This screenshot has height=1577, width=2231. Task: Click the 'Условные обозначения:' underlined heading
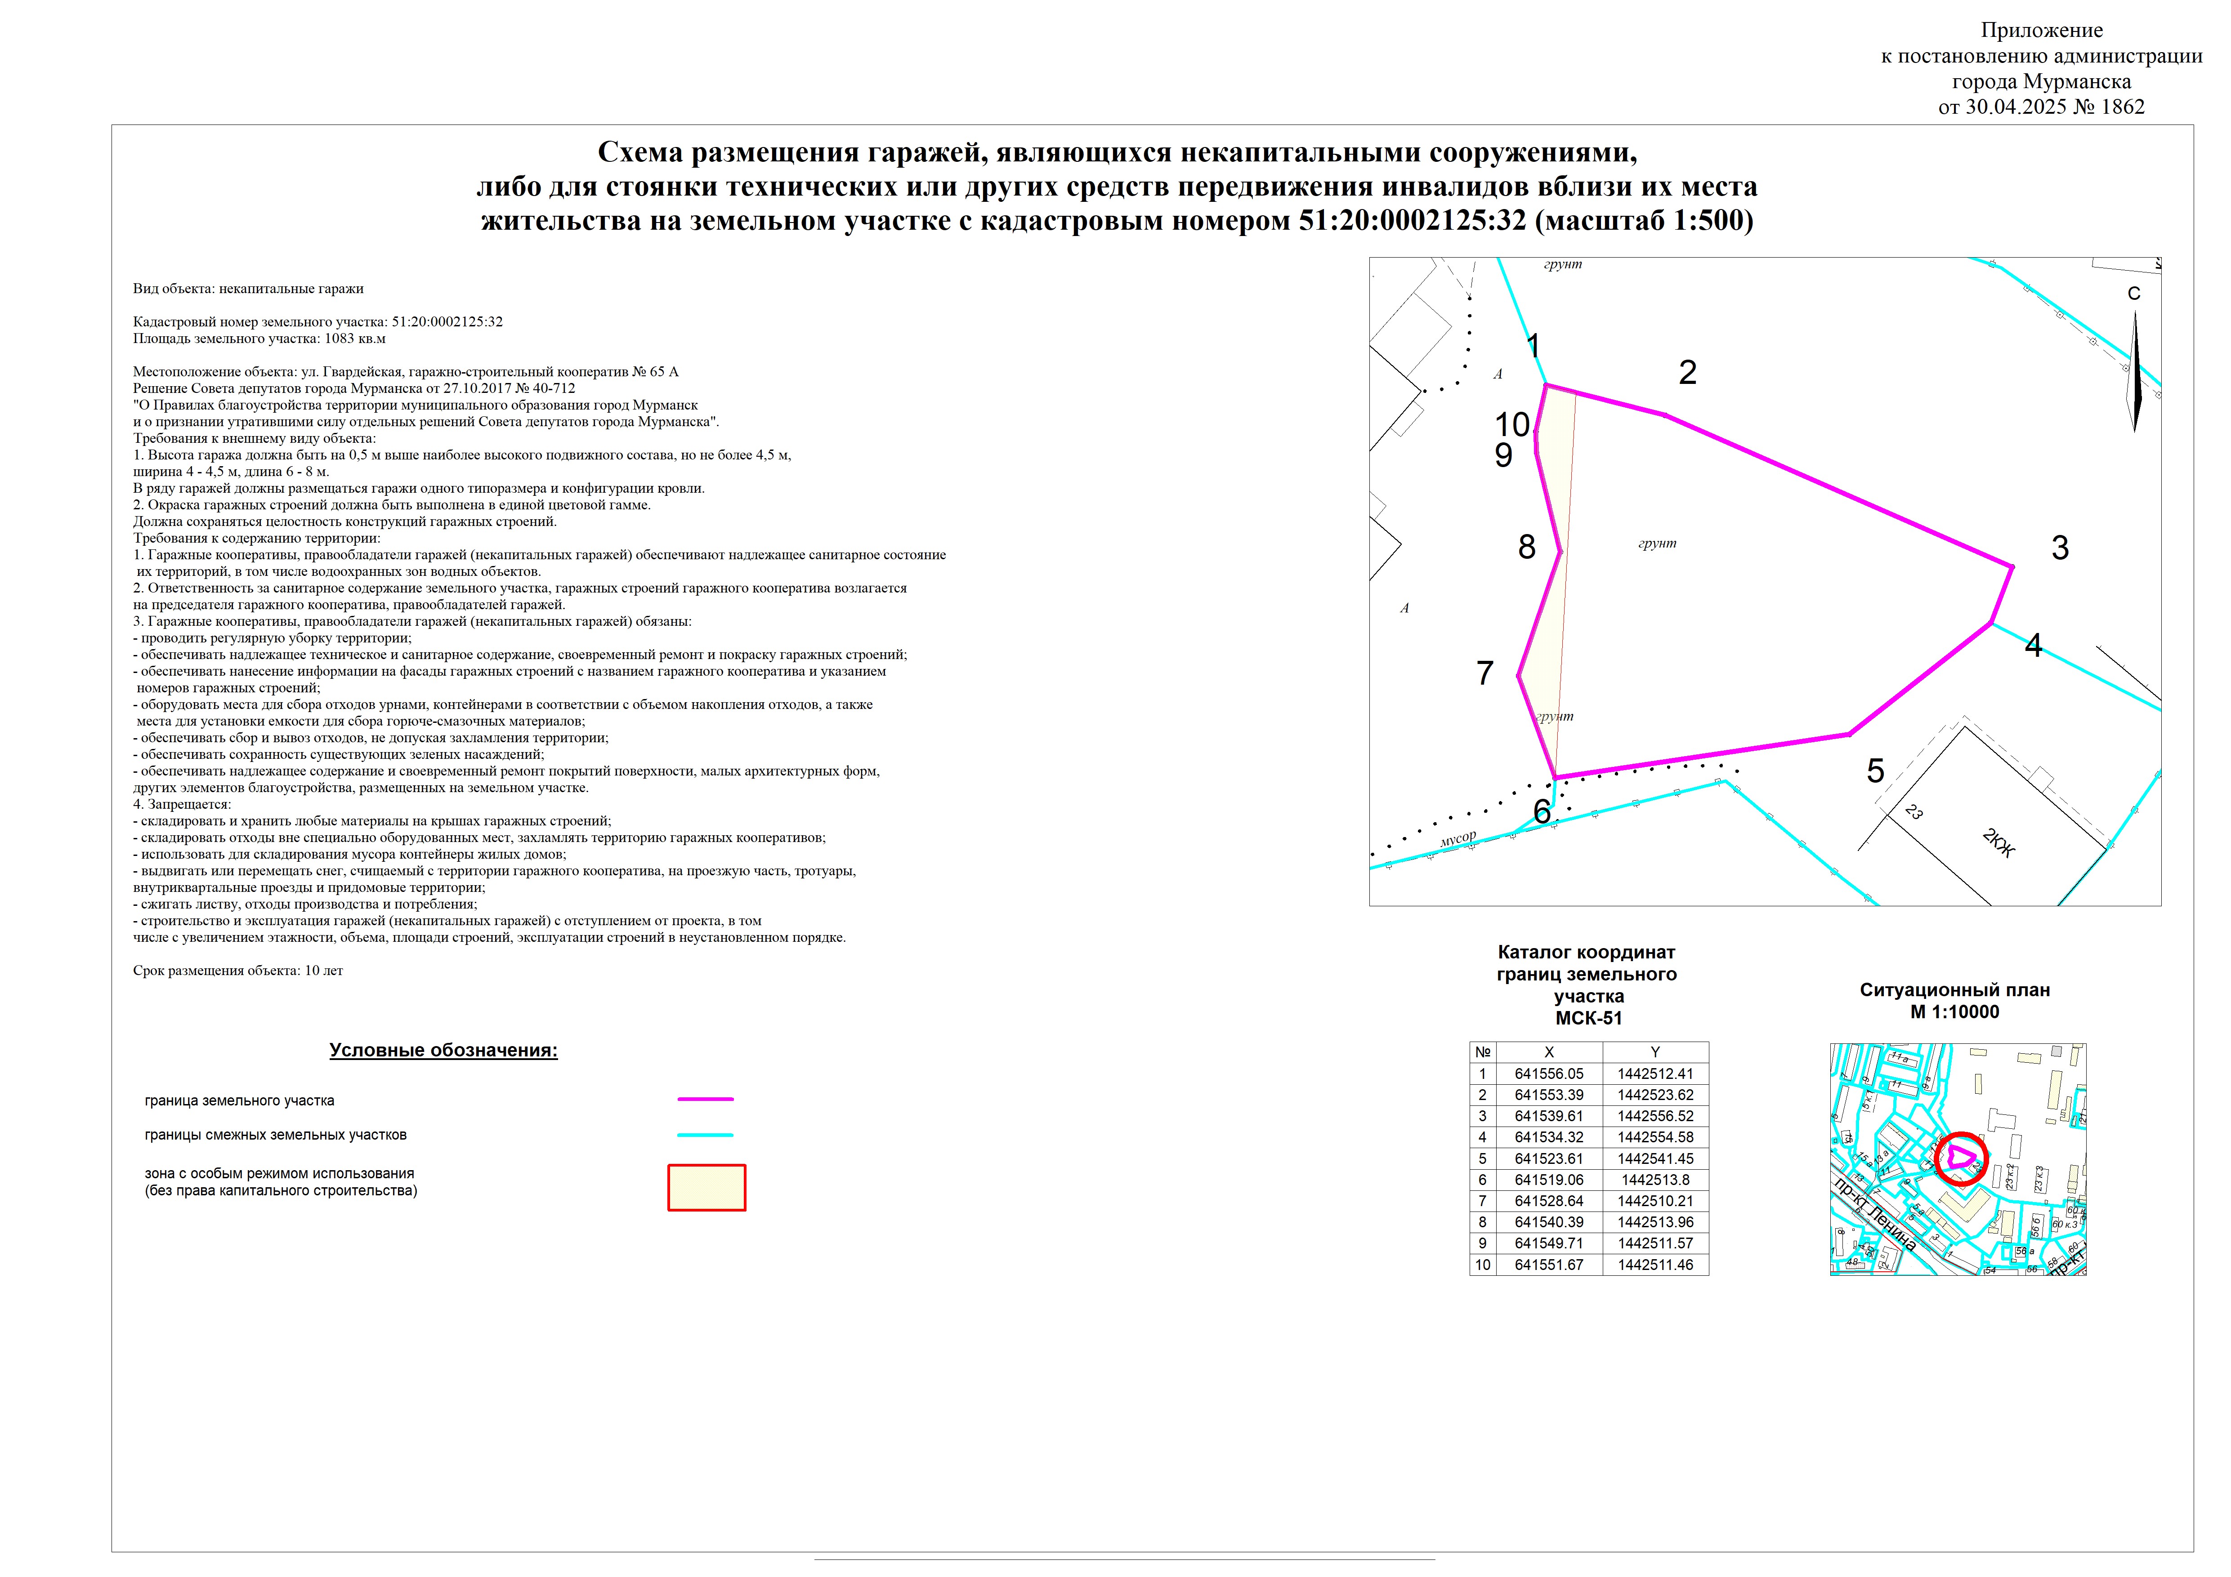click(443, 1051)
